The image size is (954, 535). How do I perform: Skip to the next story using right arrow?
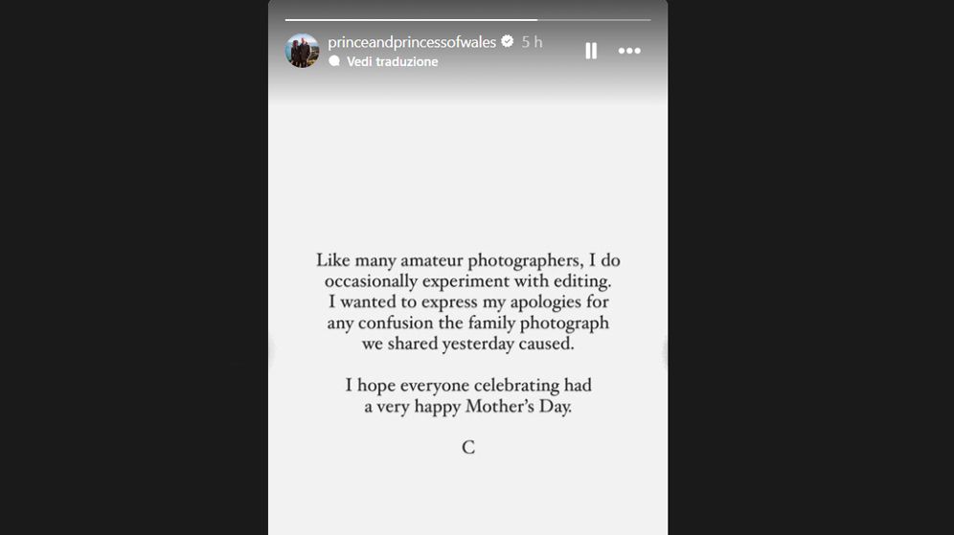point(666,351)
